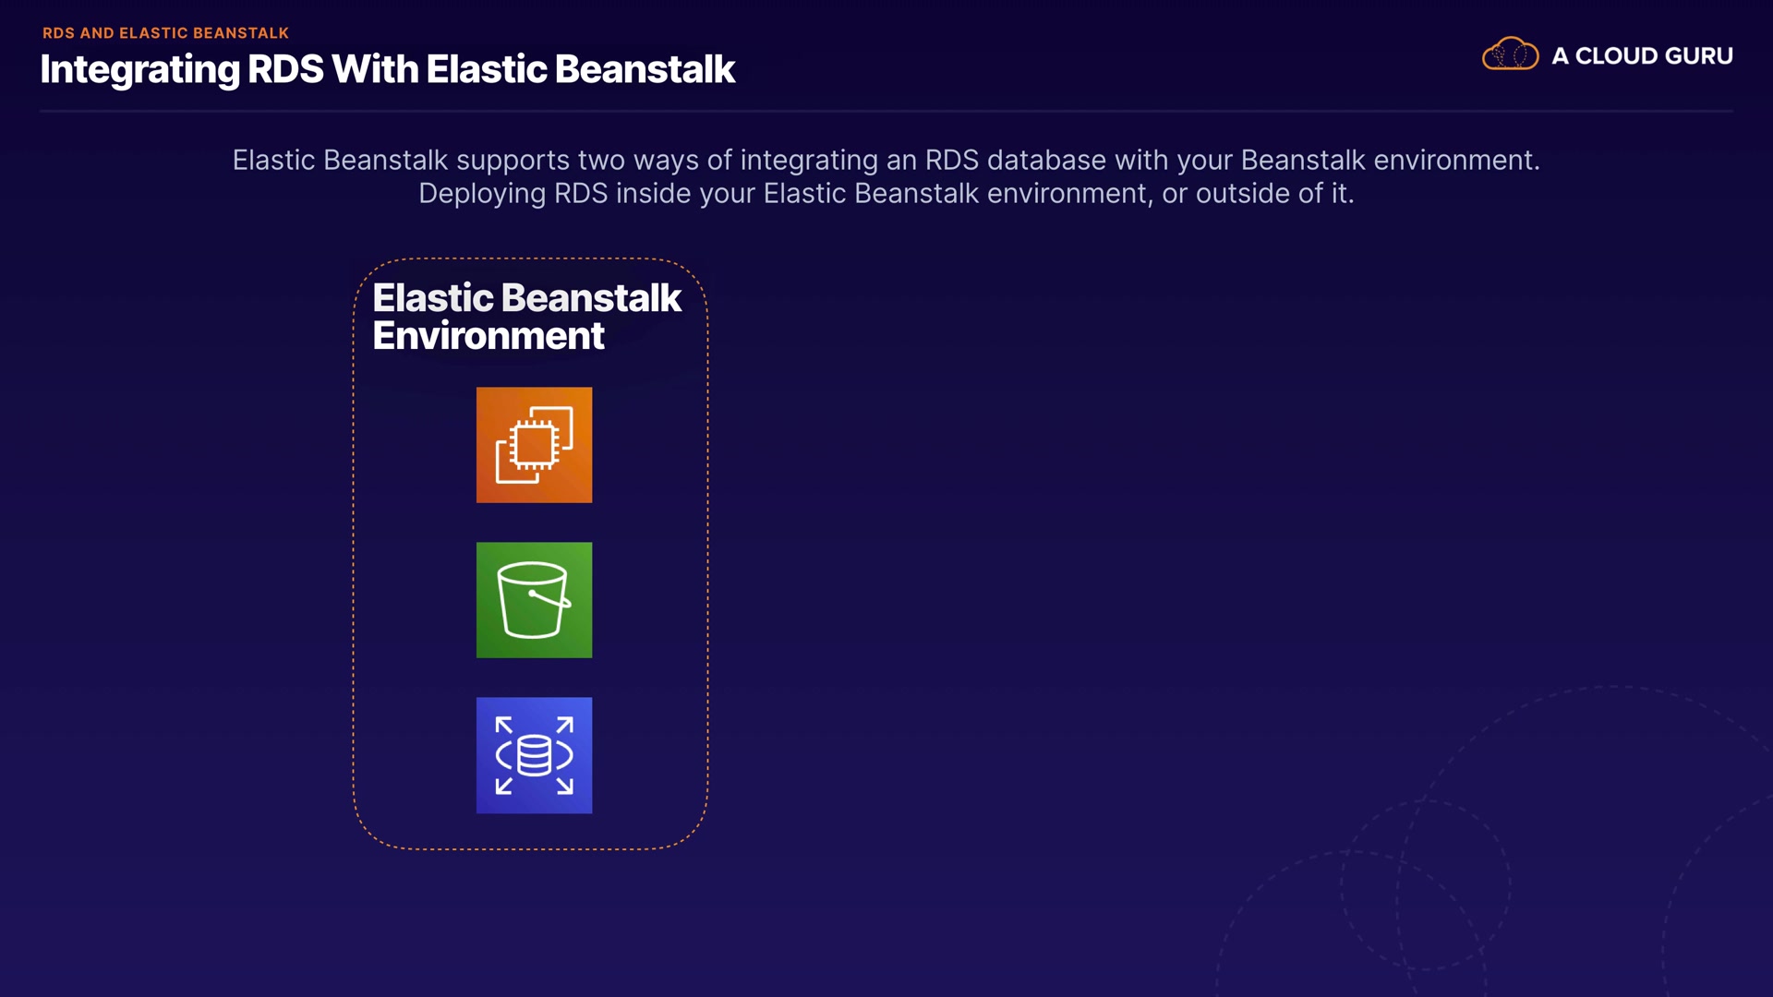Click the word 'RDS' in the main title
This screenshot has height=997, width=1773.
[285, 70]
